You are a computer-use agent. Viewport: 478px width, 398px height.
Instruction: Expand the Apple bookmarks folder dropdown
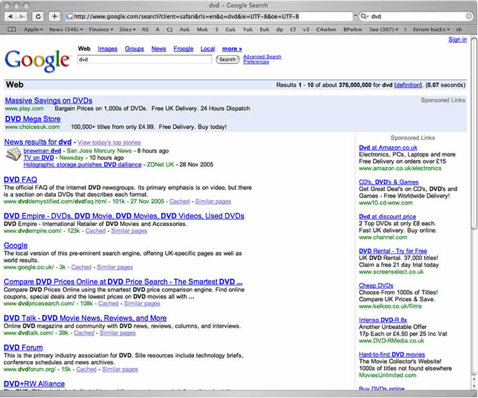coord(33,30)
